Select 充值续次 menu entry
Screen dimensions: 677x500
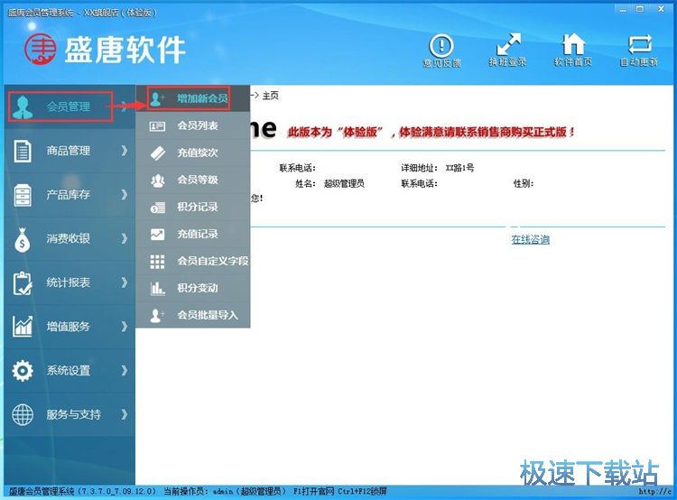click(x=193, y=153)
